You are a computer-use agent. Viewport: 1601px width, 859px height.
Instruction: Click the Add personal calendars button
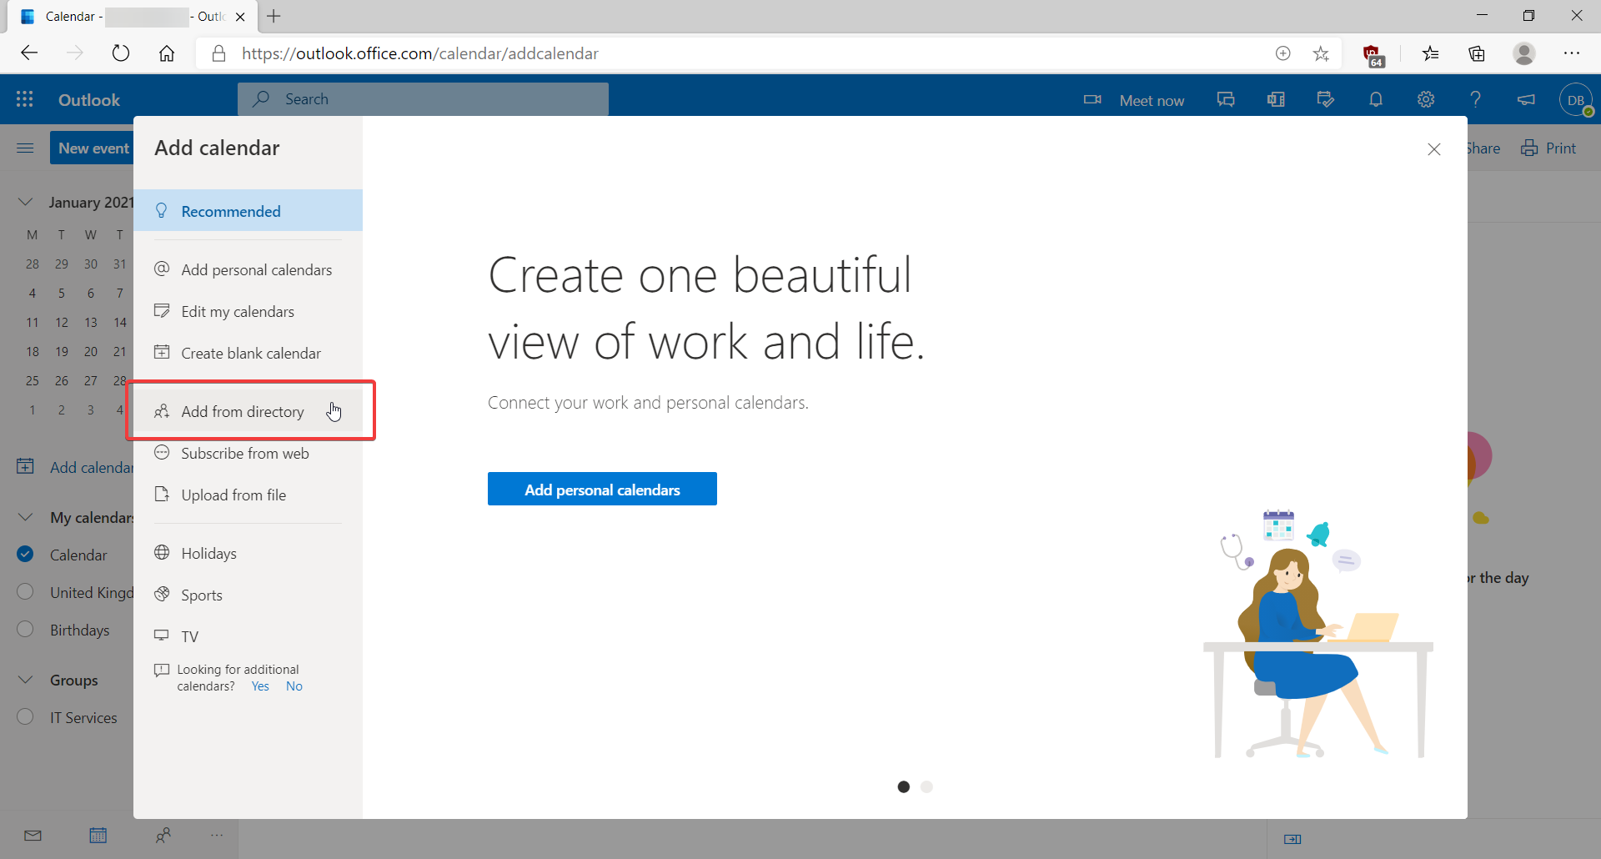click(602, 490)
